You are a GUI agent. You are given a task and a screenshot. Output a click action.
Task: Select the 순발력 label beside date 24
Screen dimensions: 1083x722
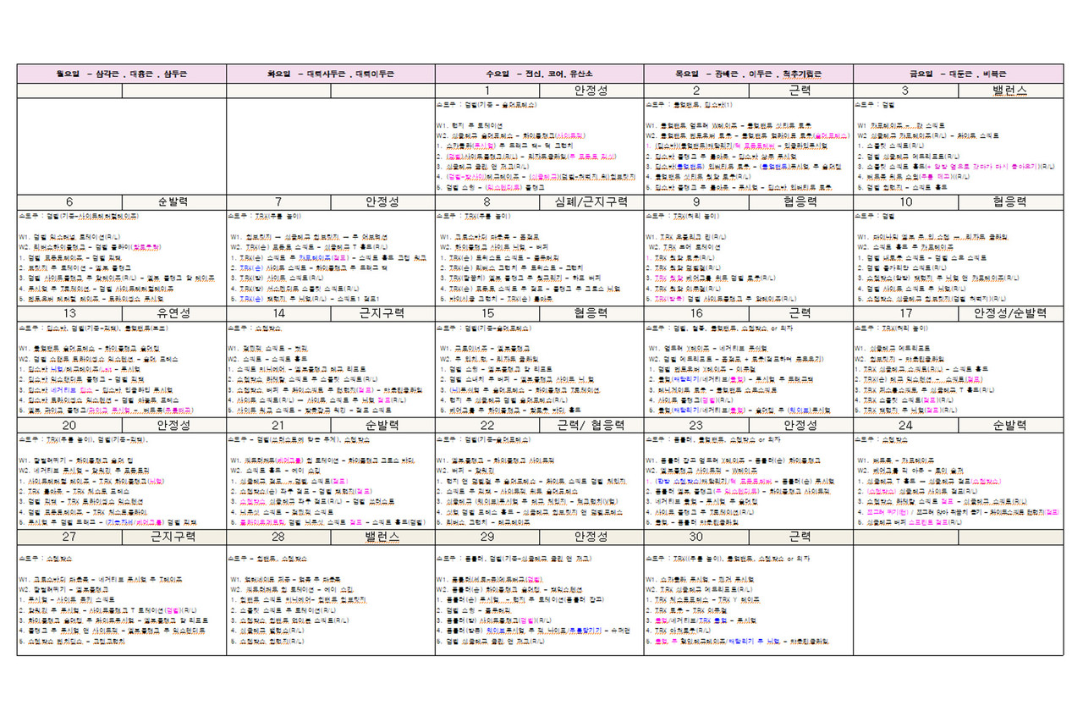[x=1010, y=425]
